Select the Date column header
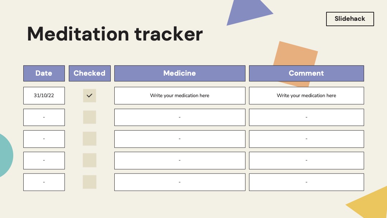 [44, 74]
